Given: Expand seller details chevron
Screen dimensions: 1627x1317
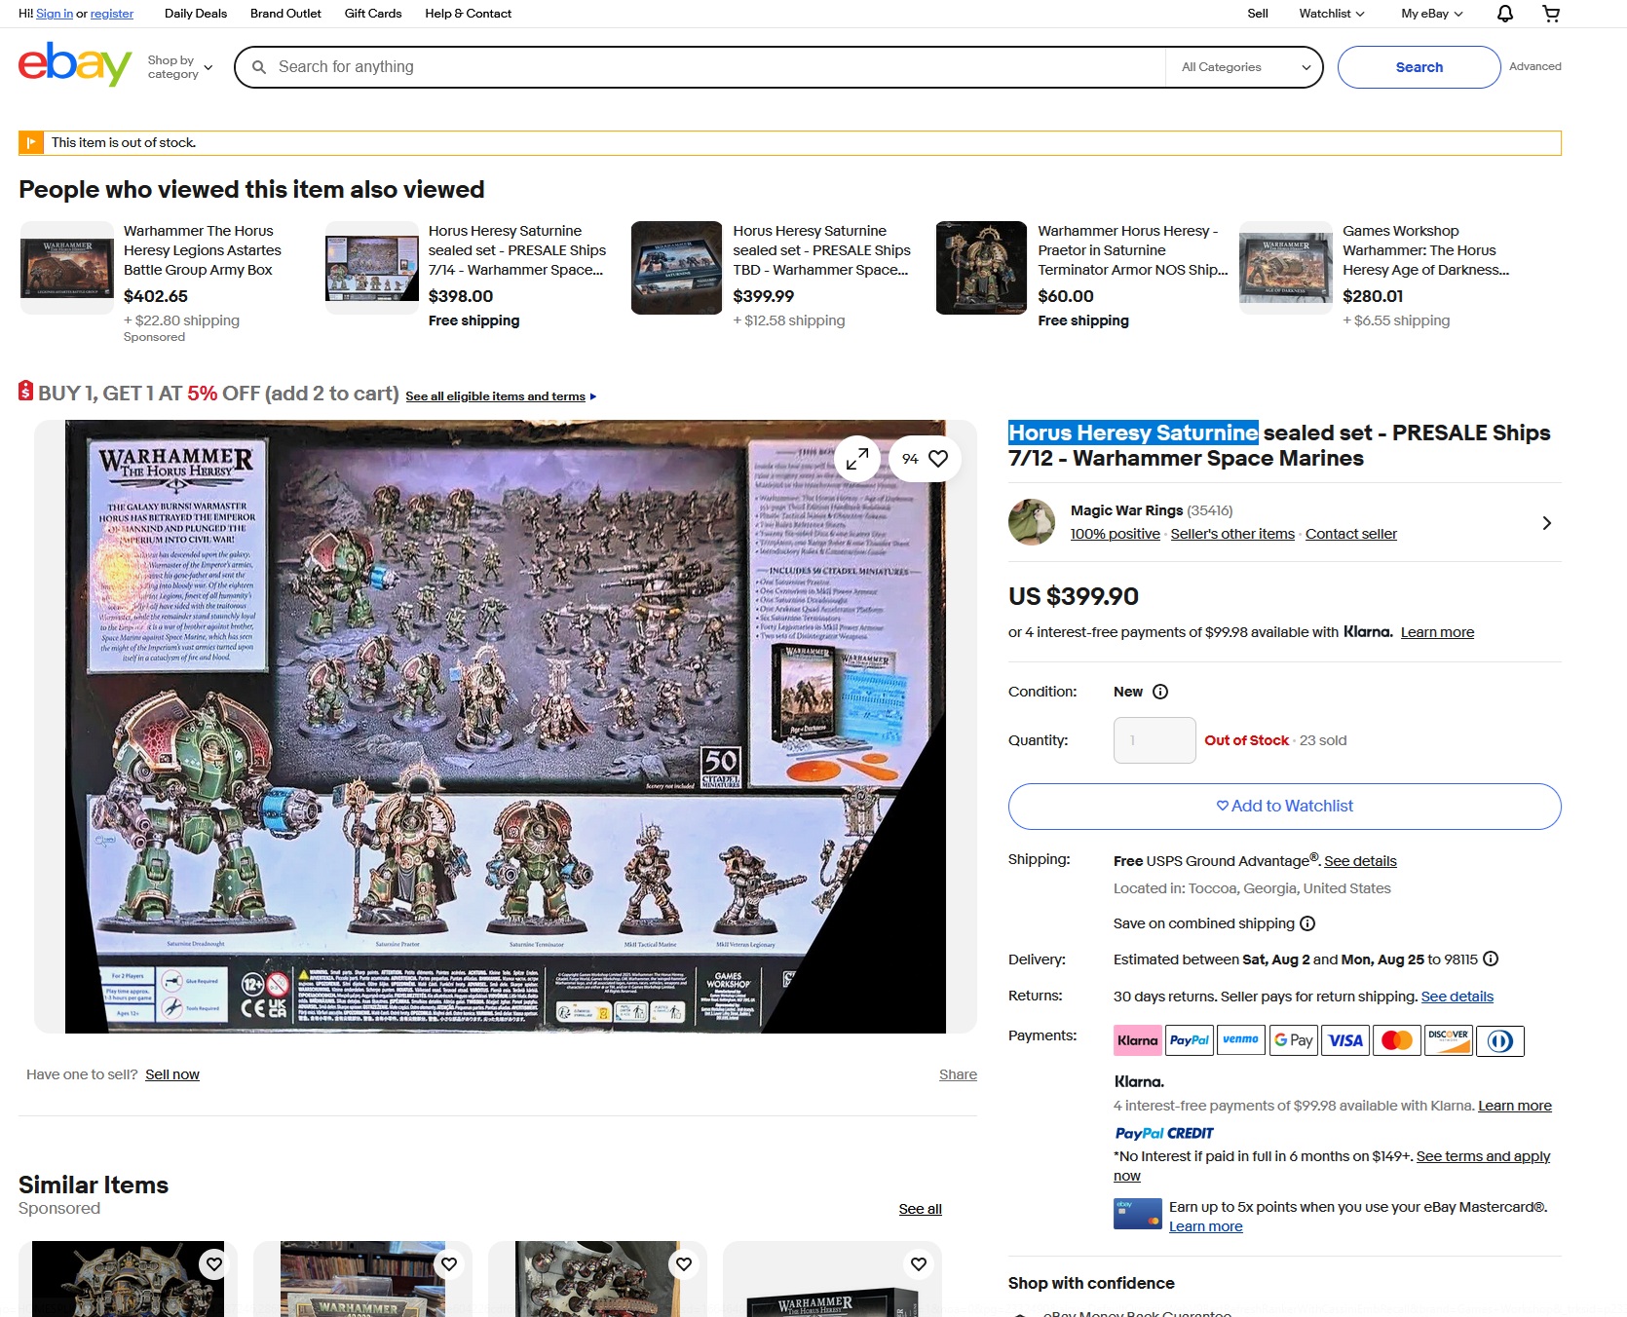Looking at the screenshot, I should pyautogui.click(x=1547, y=523).
